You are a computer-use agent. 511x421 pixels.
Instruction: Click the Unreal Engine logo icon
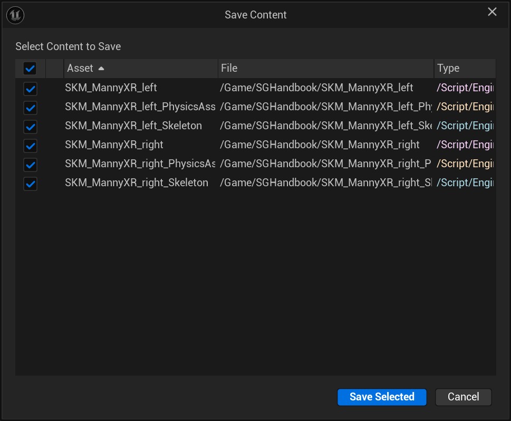15,15
